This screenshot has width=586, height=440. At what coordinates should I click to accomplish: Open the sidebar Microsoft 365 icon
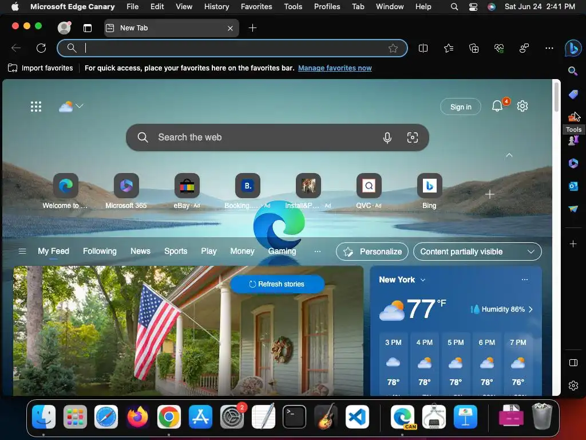click(573, 163)
